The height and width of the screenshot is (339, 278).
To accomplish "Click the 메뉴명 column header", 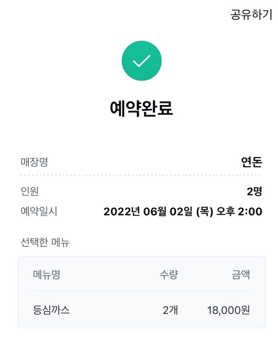I will [46, 275].
